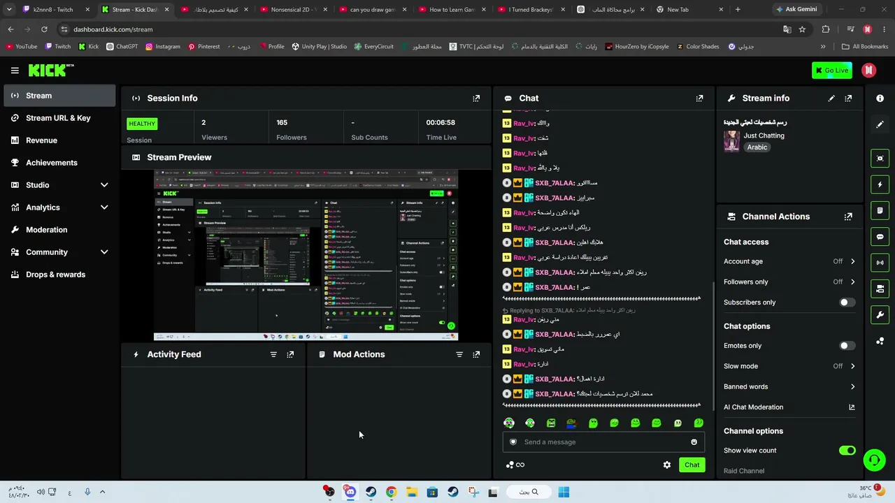This screenshot has height=503, width=895.
Task: Open chat settings gear icon
Action: pyautogui.click(x=667, y=465)
